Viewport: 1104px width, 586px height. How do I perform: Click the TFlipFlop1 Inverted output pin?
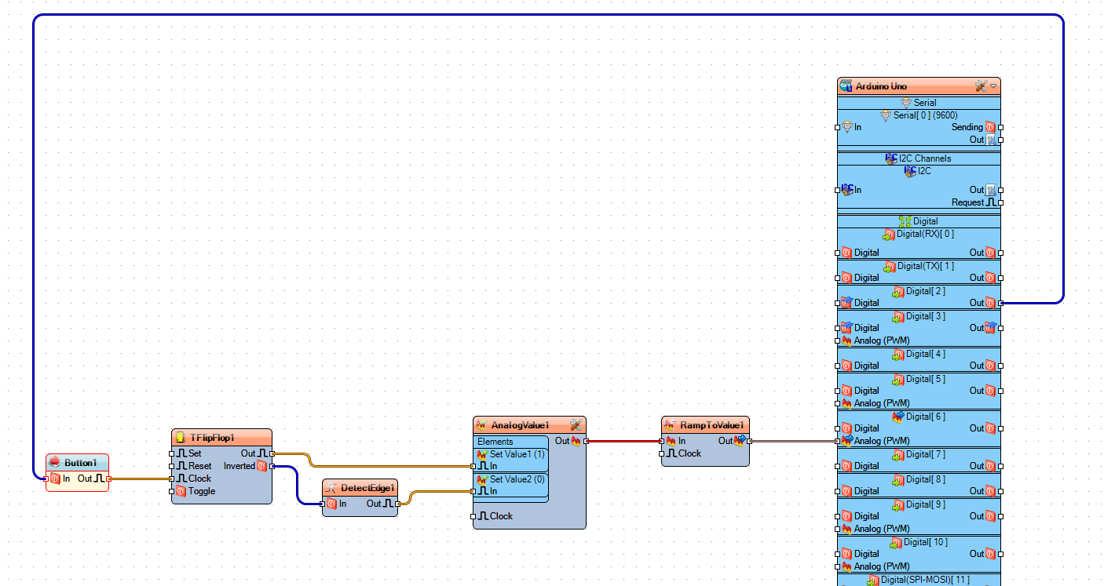click(x=272, y=466)
